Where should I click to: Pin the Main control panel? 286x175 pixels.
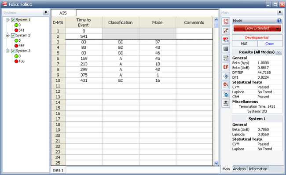click(279, 13)
